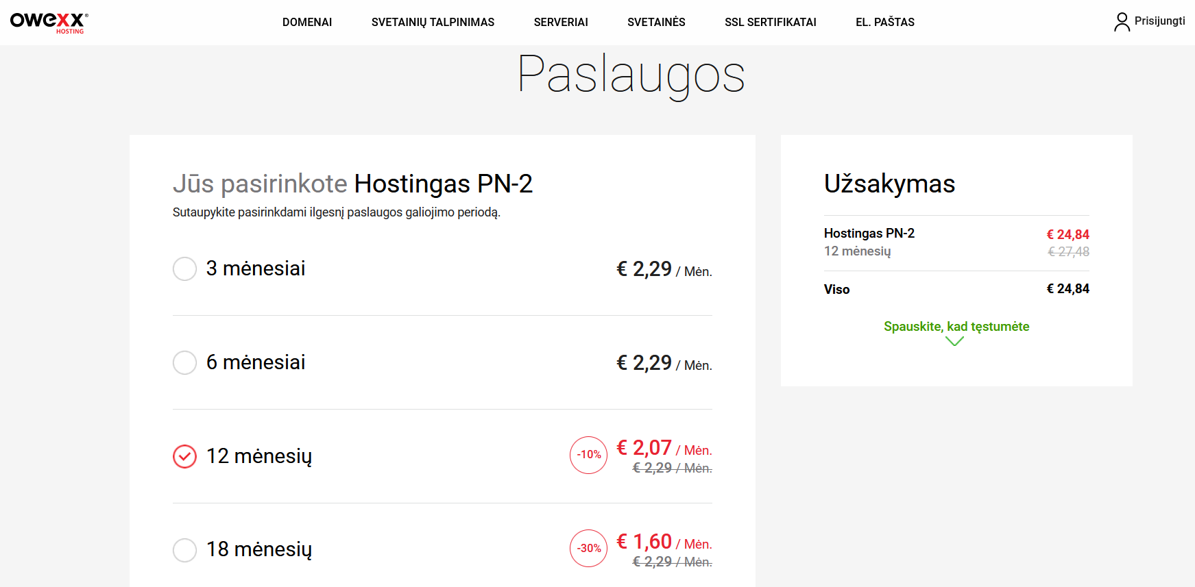This screenshot has height=587, width=1195.
Task: Select the 12 mėnesių radio option
Action: [184, 456]
